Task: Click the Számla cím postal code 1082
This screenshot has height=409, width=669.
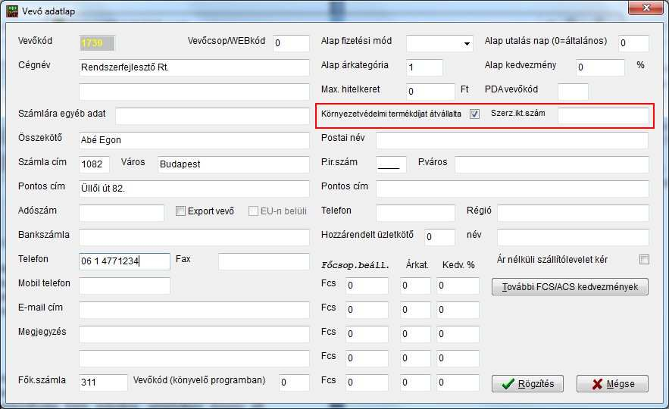Action: coord(94,164)
